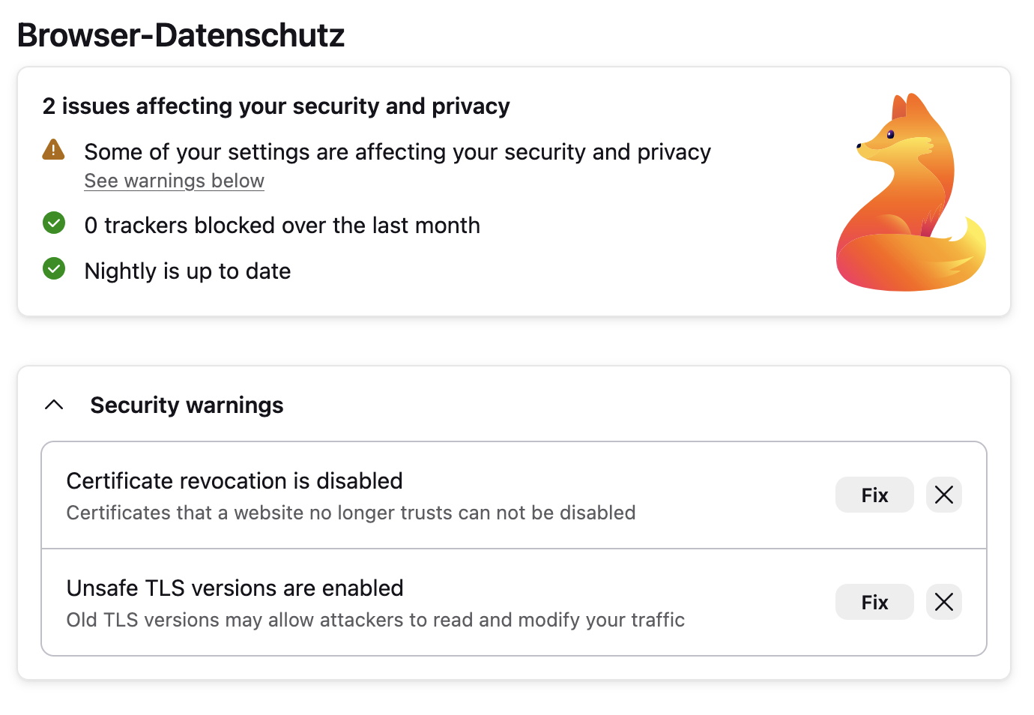The width and height of the screenshot is (1034, 715).
Task: Dismiss the certificate revocation warning
Action: tap(943, 495)
